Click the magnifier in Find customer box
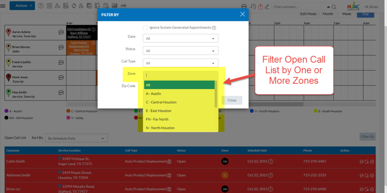Viewport: 387px width, 193px height. click(x=334, y=7)
